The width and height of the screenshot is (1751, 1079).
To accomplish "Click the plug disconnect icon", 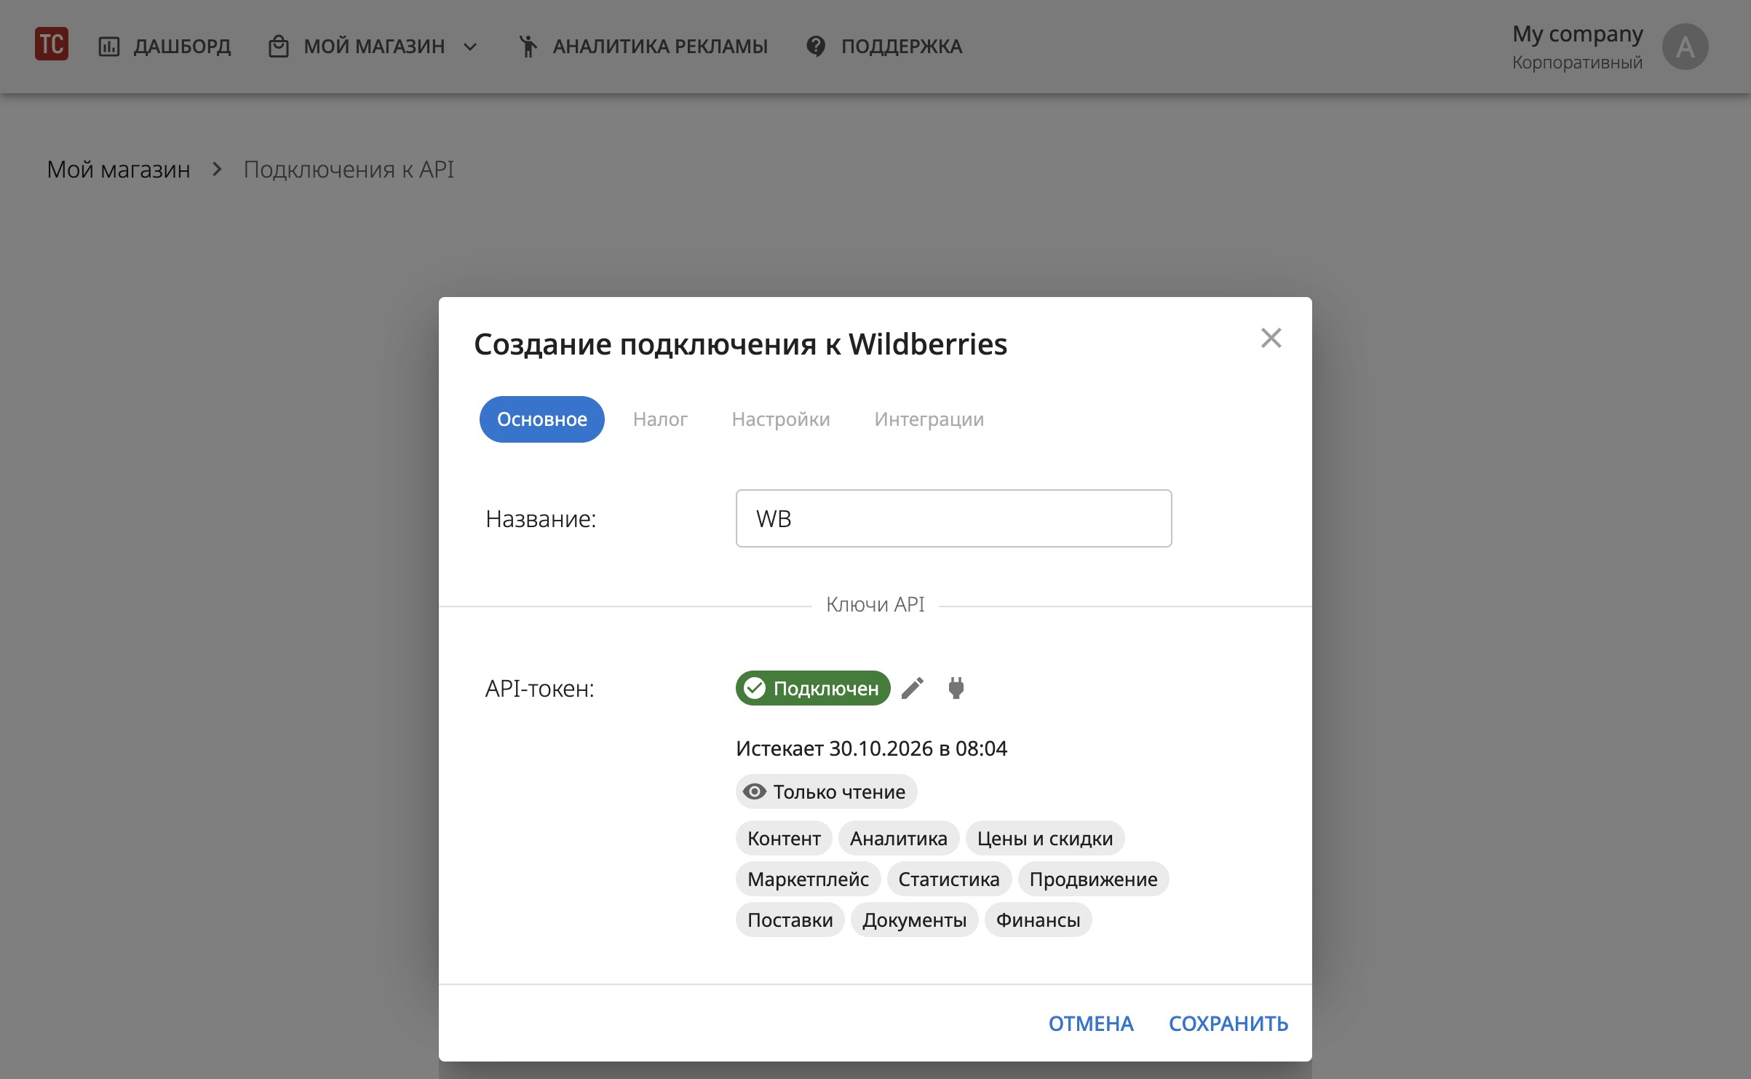I will pyautogui.click(x=956, y=688).
